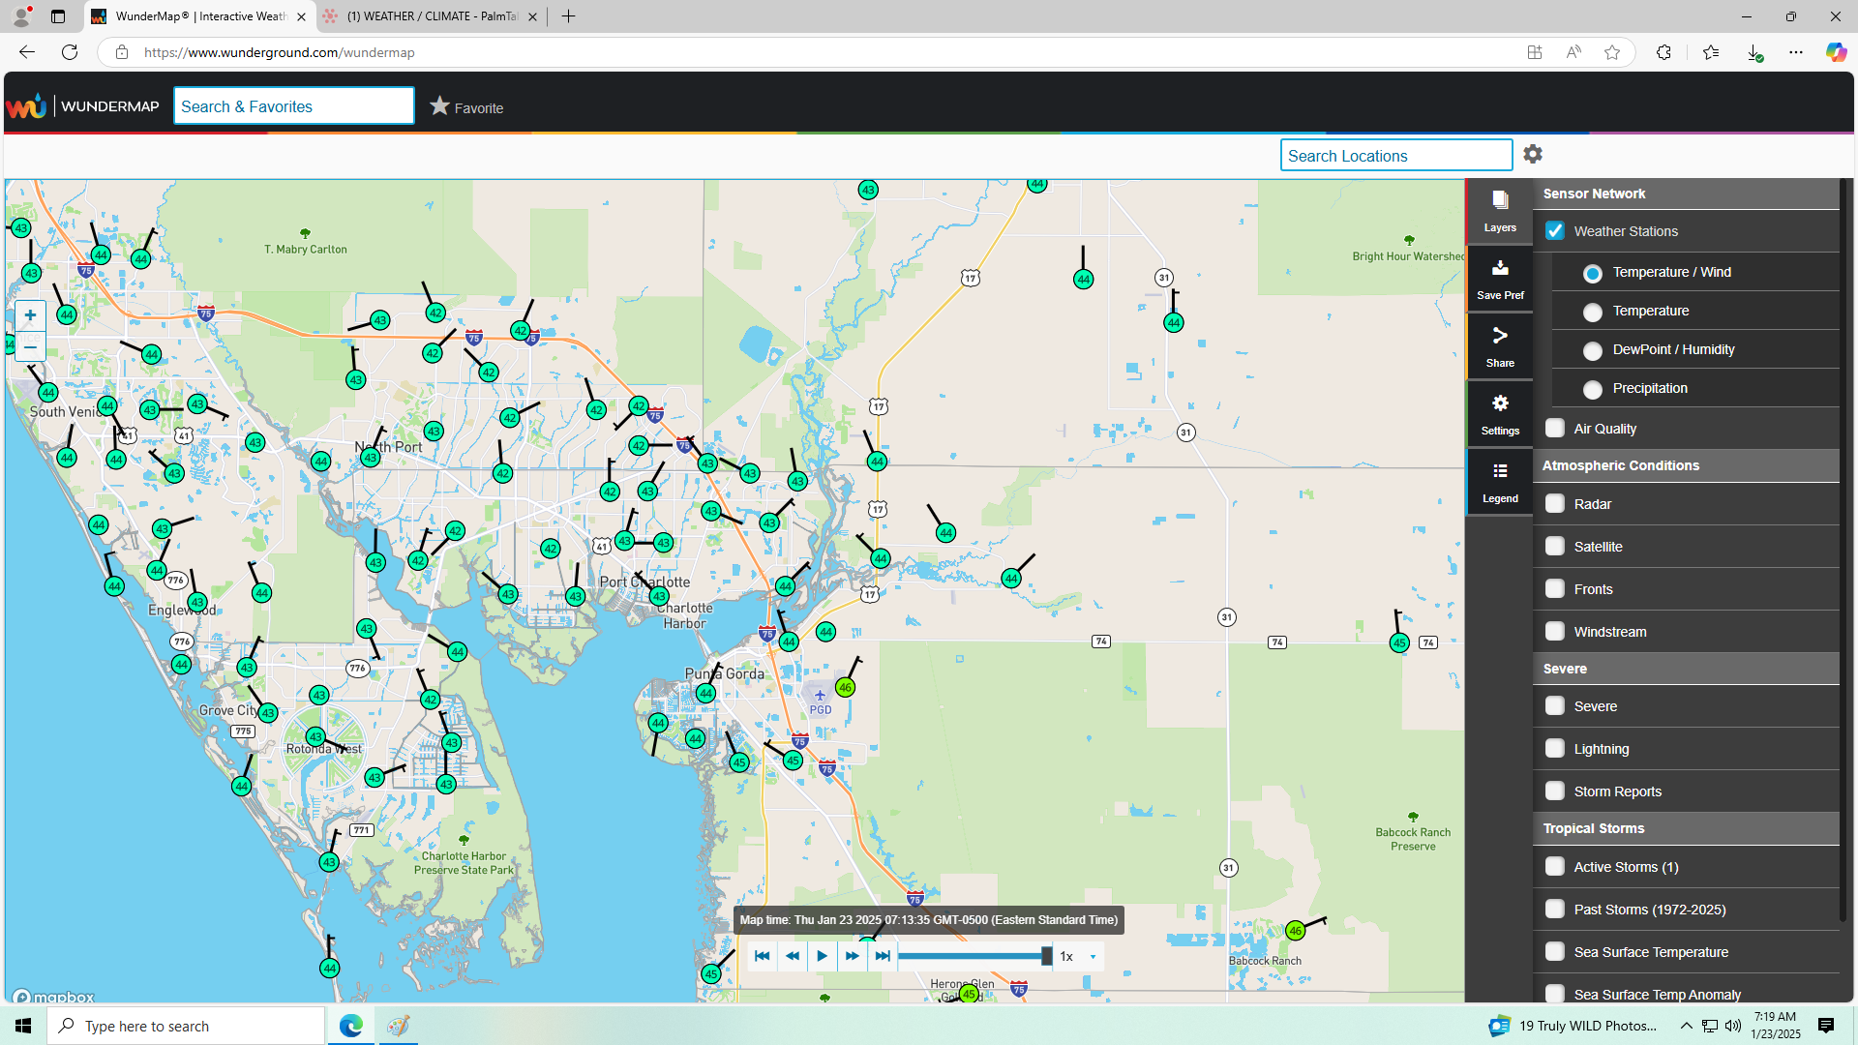Click the gear icon beside Search Locations
The image size is (1858, 1045).
coord(1533,154)
